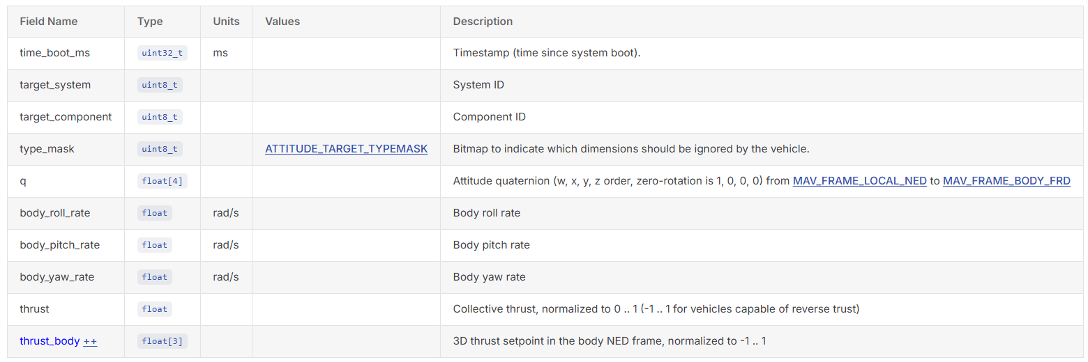
Task: Click the ms unit in the time_boot_ms row
Action: tap(220, 53)
